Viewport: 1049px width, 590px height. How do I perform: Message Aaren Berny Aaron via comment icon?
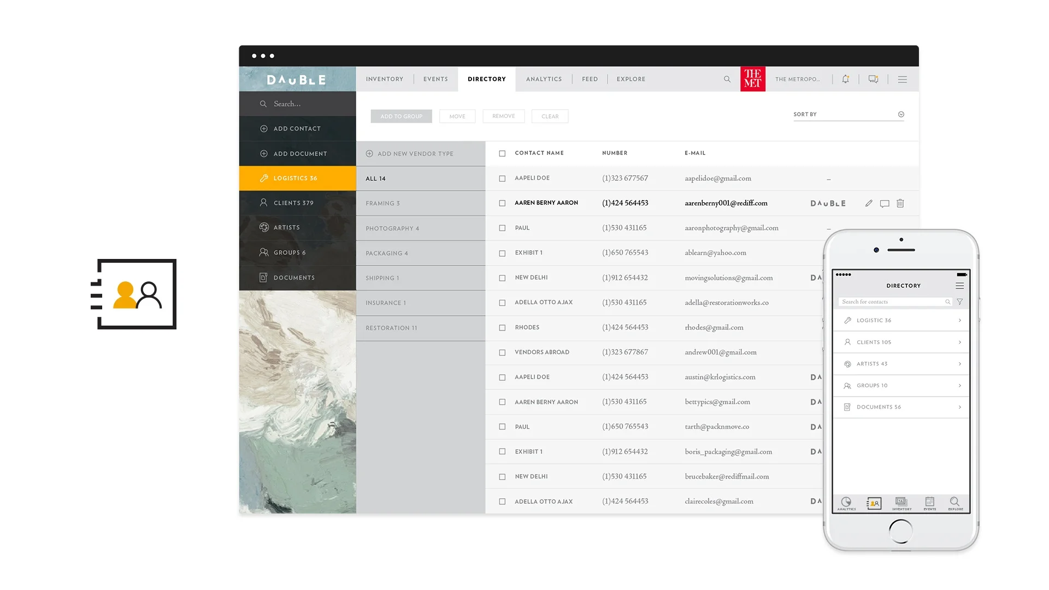pos(885,204)
